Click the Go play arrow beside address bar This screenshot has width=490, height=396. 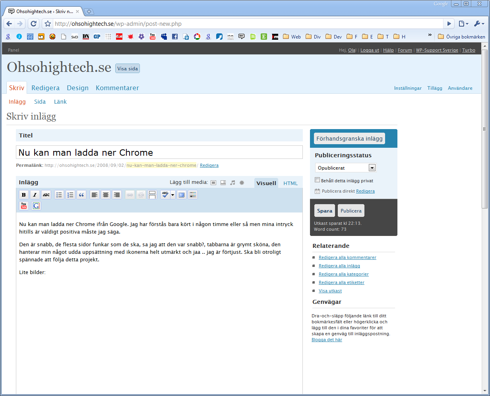tap(449, 24)
